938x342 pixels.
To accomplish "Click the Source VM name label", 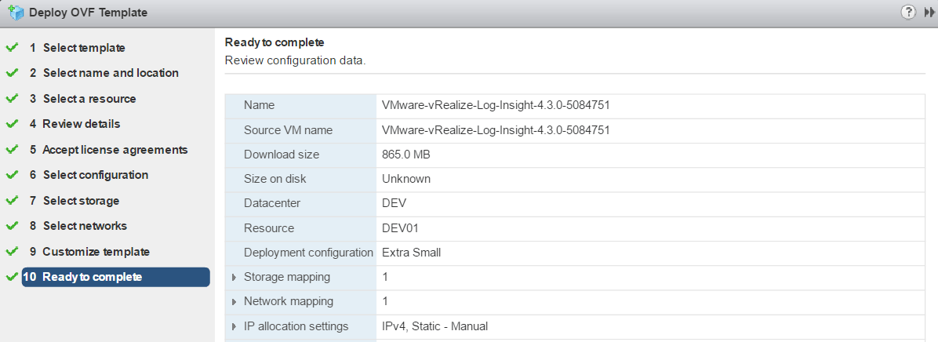I will (289, 129).
